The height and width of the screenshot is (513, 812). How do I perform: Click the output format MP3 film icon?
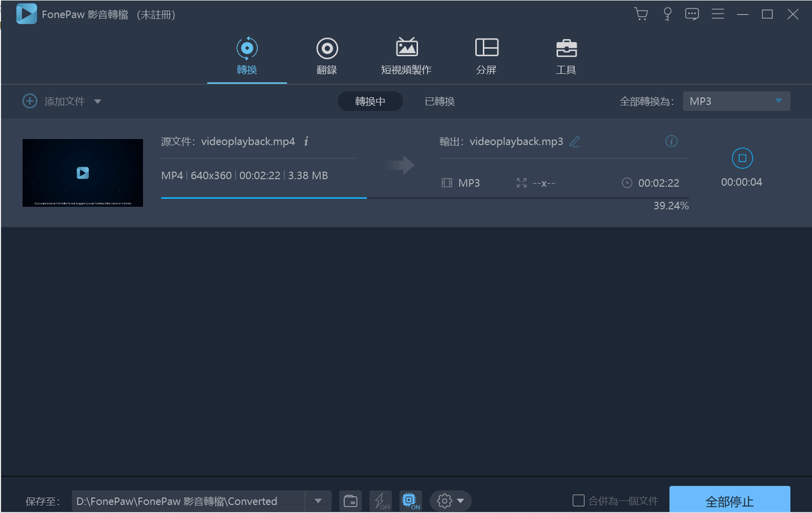click(447, 183)
